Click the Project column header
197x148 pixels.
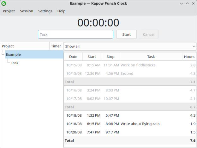(25, 46)
